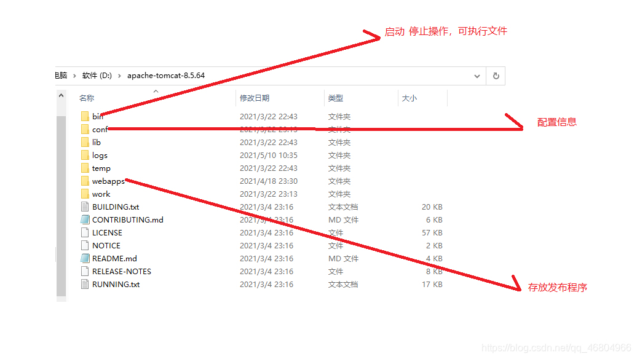This screenshot has height=359, width=637.
Task: Select the CONTRIBUTING.md file name
Action: coord(127,219)
